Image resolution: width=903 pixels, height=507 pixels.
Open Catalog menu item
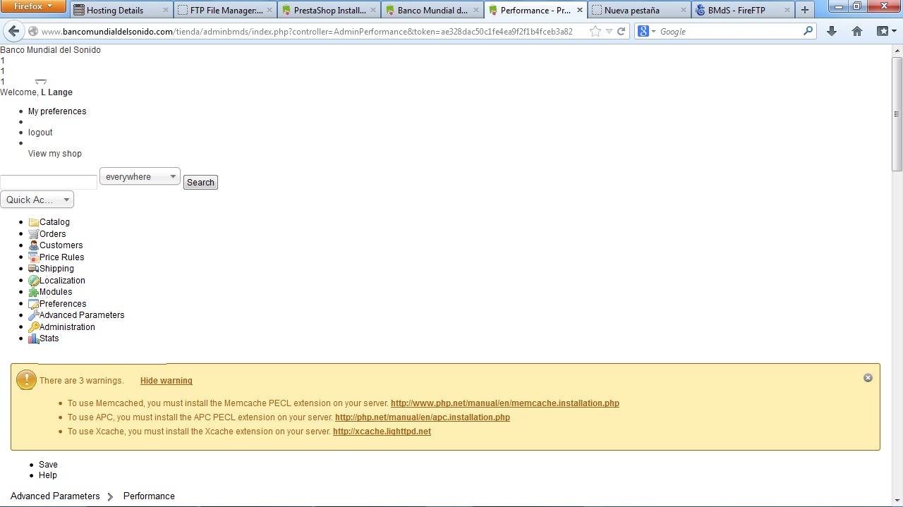[54, 222]
